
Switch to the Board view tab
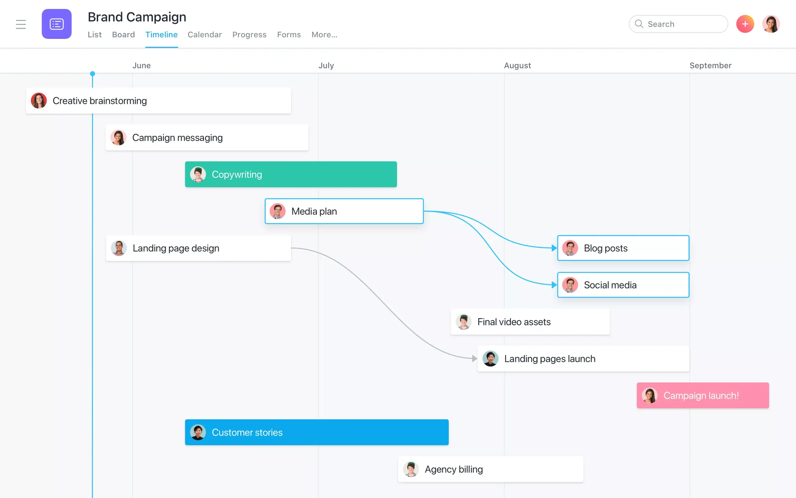click(123, 34)
